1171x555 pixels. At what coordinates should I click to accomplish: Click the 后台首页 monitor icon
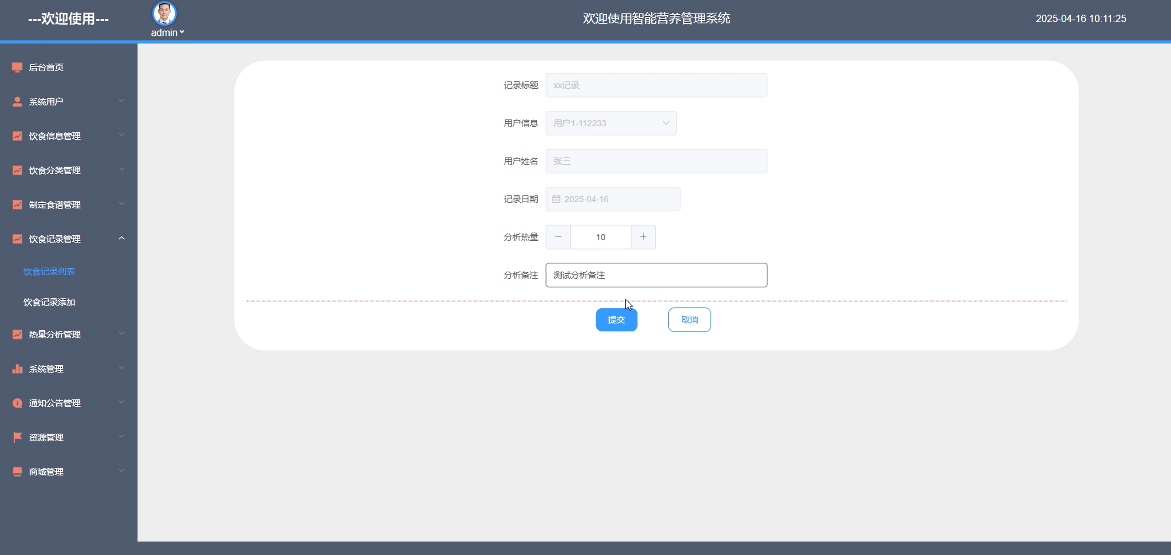tap(17, 68)
